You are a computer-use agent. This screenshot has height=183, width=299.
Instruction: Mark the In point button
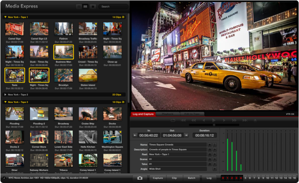135,135
